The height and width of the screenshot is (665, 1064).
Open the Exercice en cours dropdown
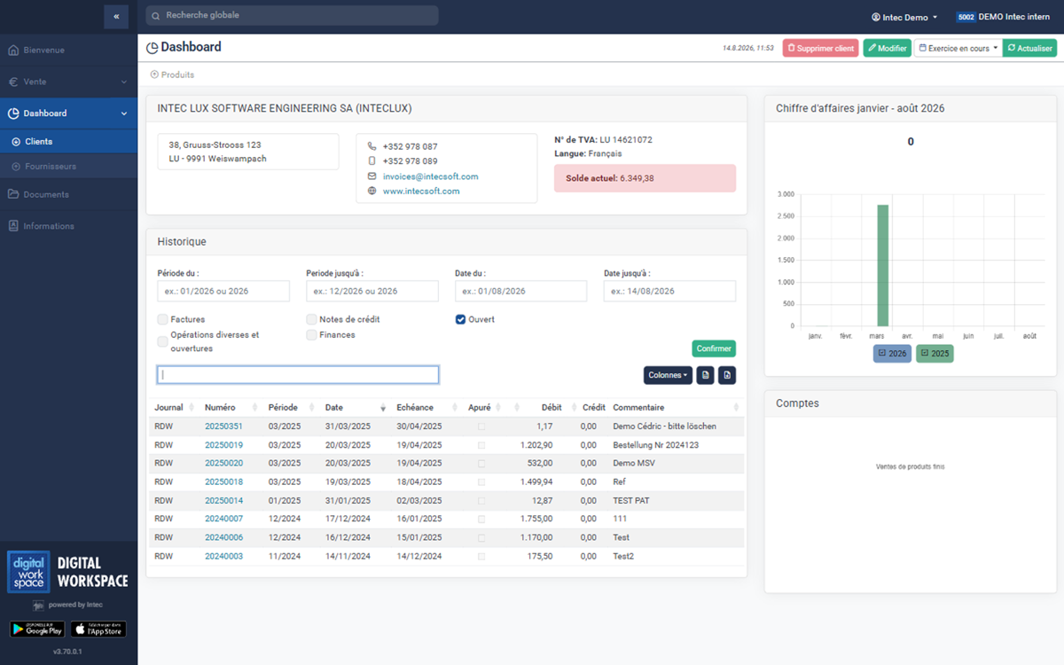coord(958,48)
